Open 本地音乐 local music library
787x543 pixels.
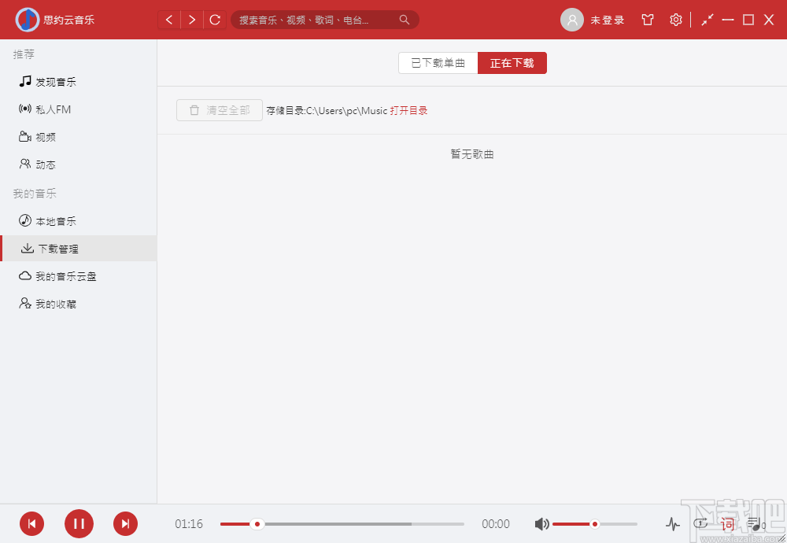coord(47,220)
